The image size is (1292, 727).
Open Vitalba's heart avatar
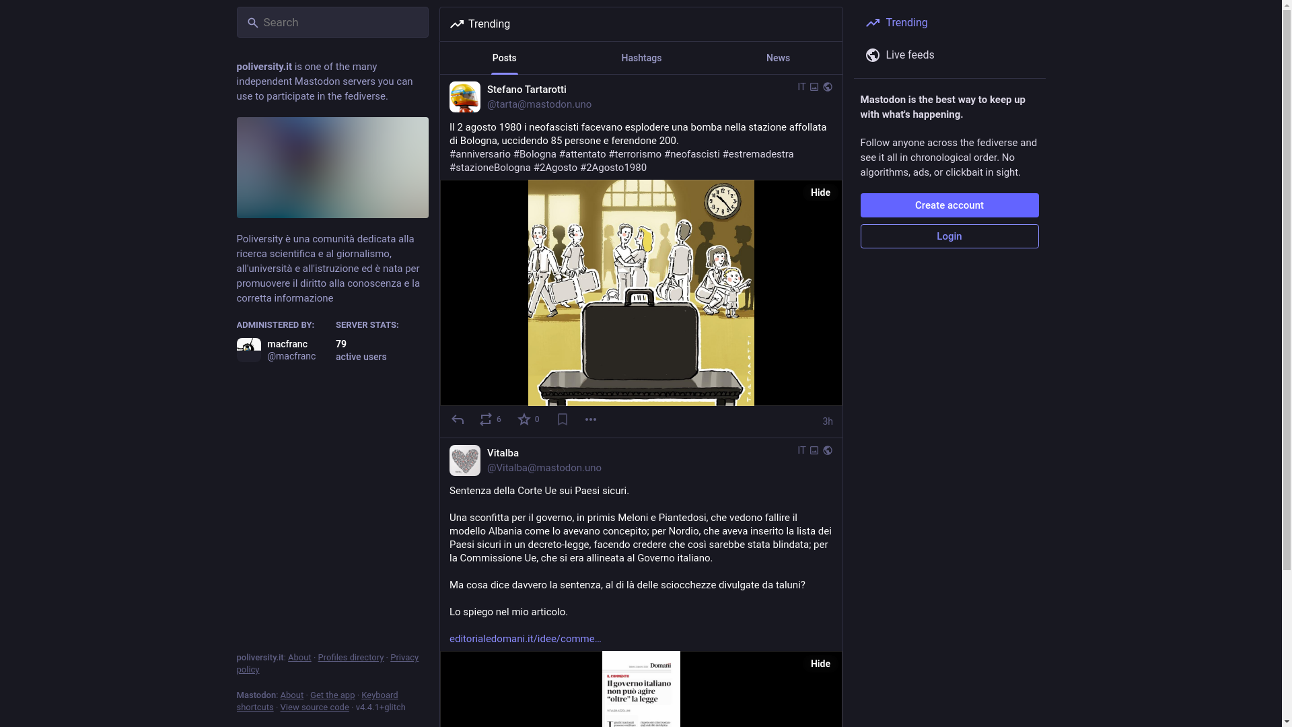(465, 460)
